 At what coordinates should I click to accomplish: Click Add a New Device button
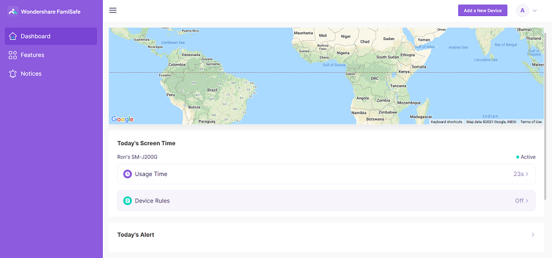(x=483, y=10)
